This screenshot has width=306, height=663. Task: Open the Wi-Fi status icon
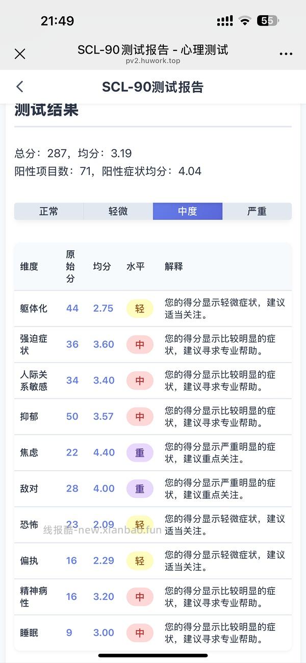246,20
